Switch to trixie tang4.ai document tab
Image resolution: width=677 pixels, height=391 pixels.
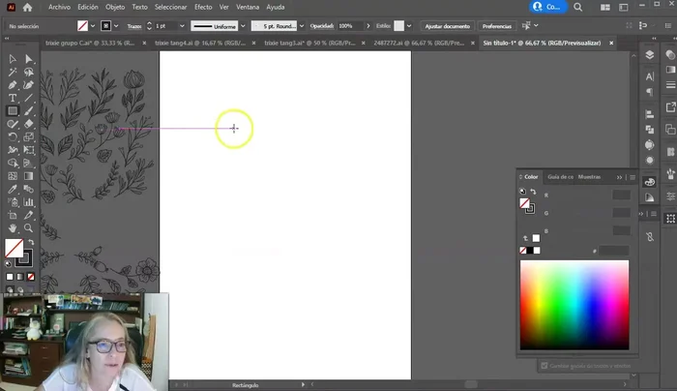pyautogui.click(x=200, y=44)
